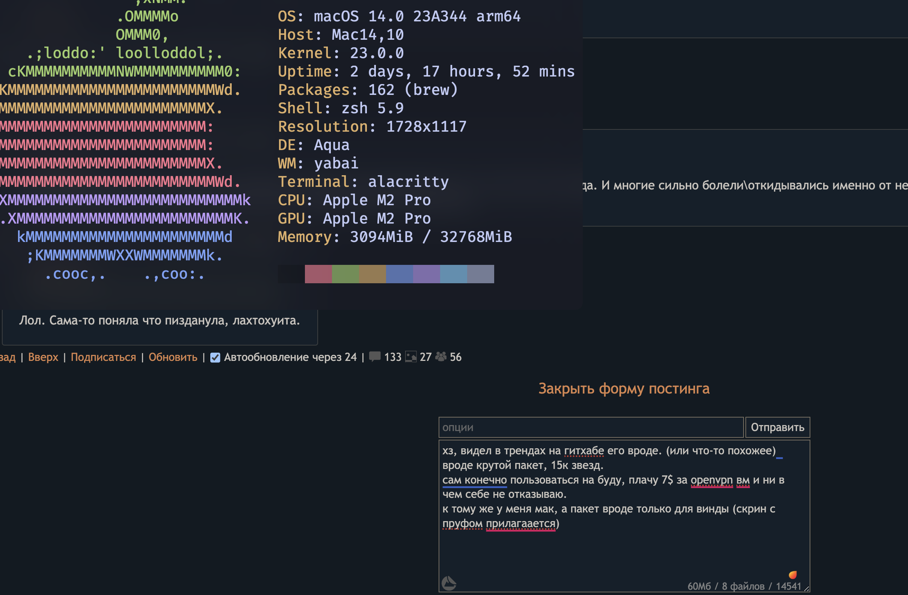
Task: Click the red terminal palette swatch
Action: coord(318,274)
